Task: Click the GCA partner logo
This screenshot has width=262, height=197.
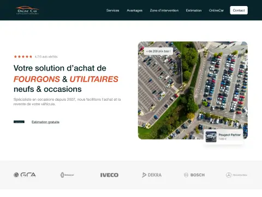Action: (25, 175)
